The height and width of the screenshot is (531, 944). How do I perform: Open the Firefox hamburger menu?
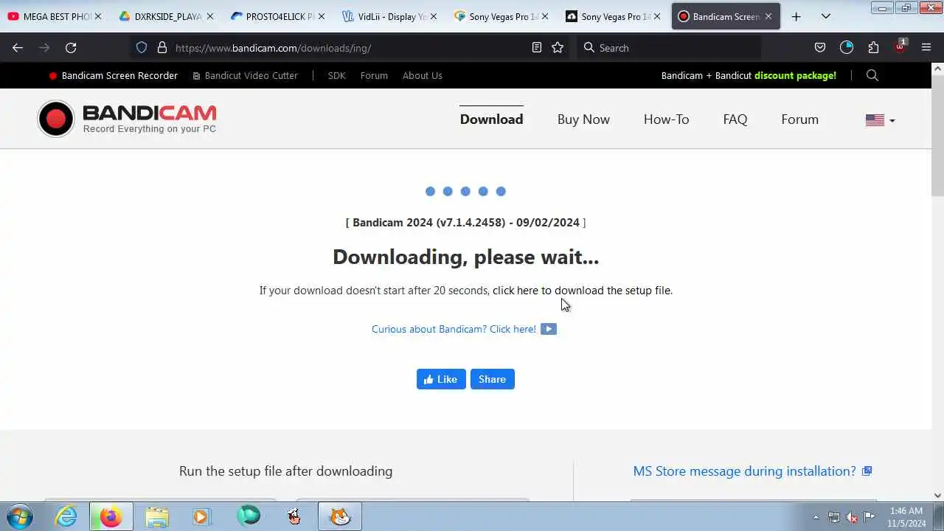[x=926, y=47]
